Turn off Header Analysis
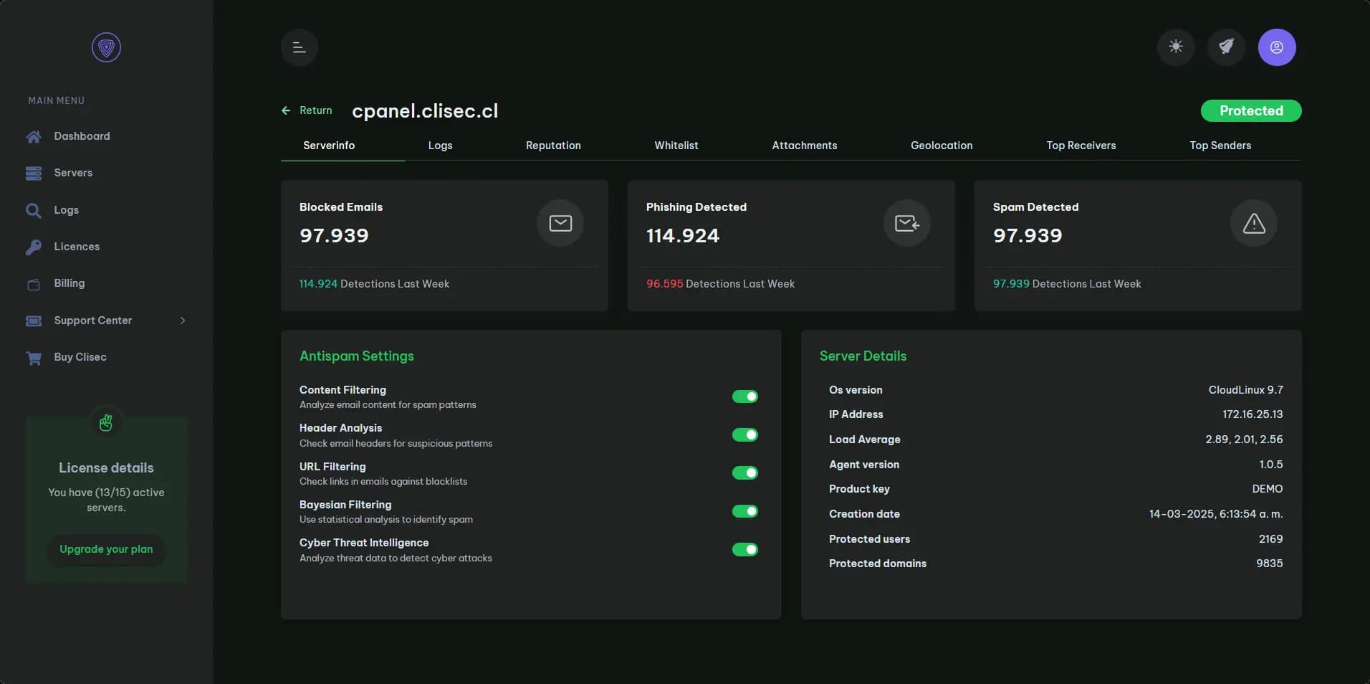Screen dimensions: 1370x684 pyautogui.click(x=744, y=435)
